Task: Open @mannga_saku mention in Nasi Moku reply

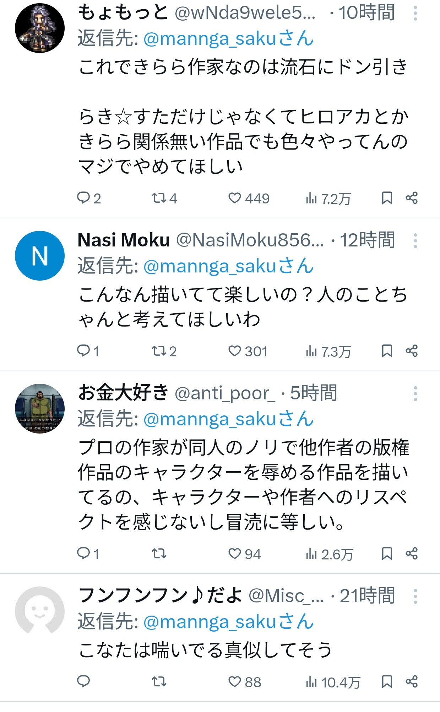Action: coord(228,266)
